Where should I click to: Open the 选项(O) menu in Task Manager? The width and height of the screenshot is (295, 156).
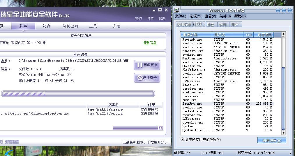tap(195, 16)
